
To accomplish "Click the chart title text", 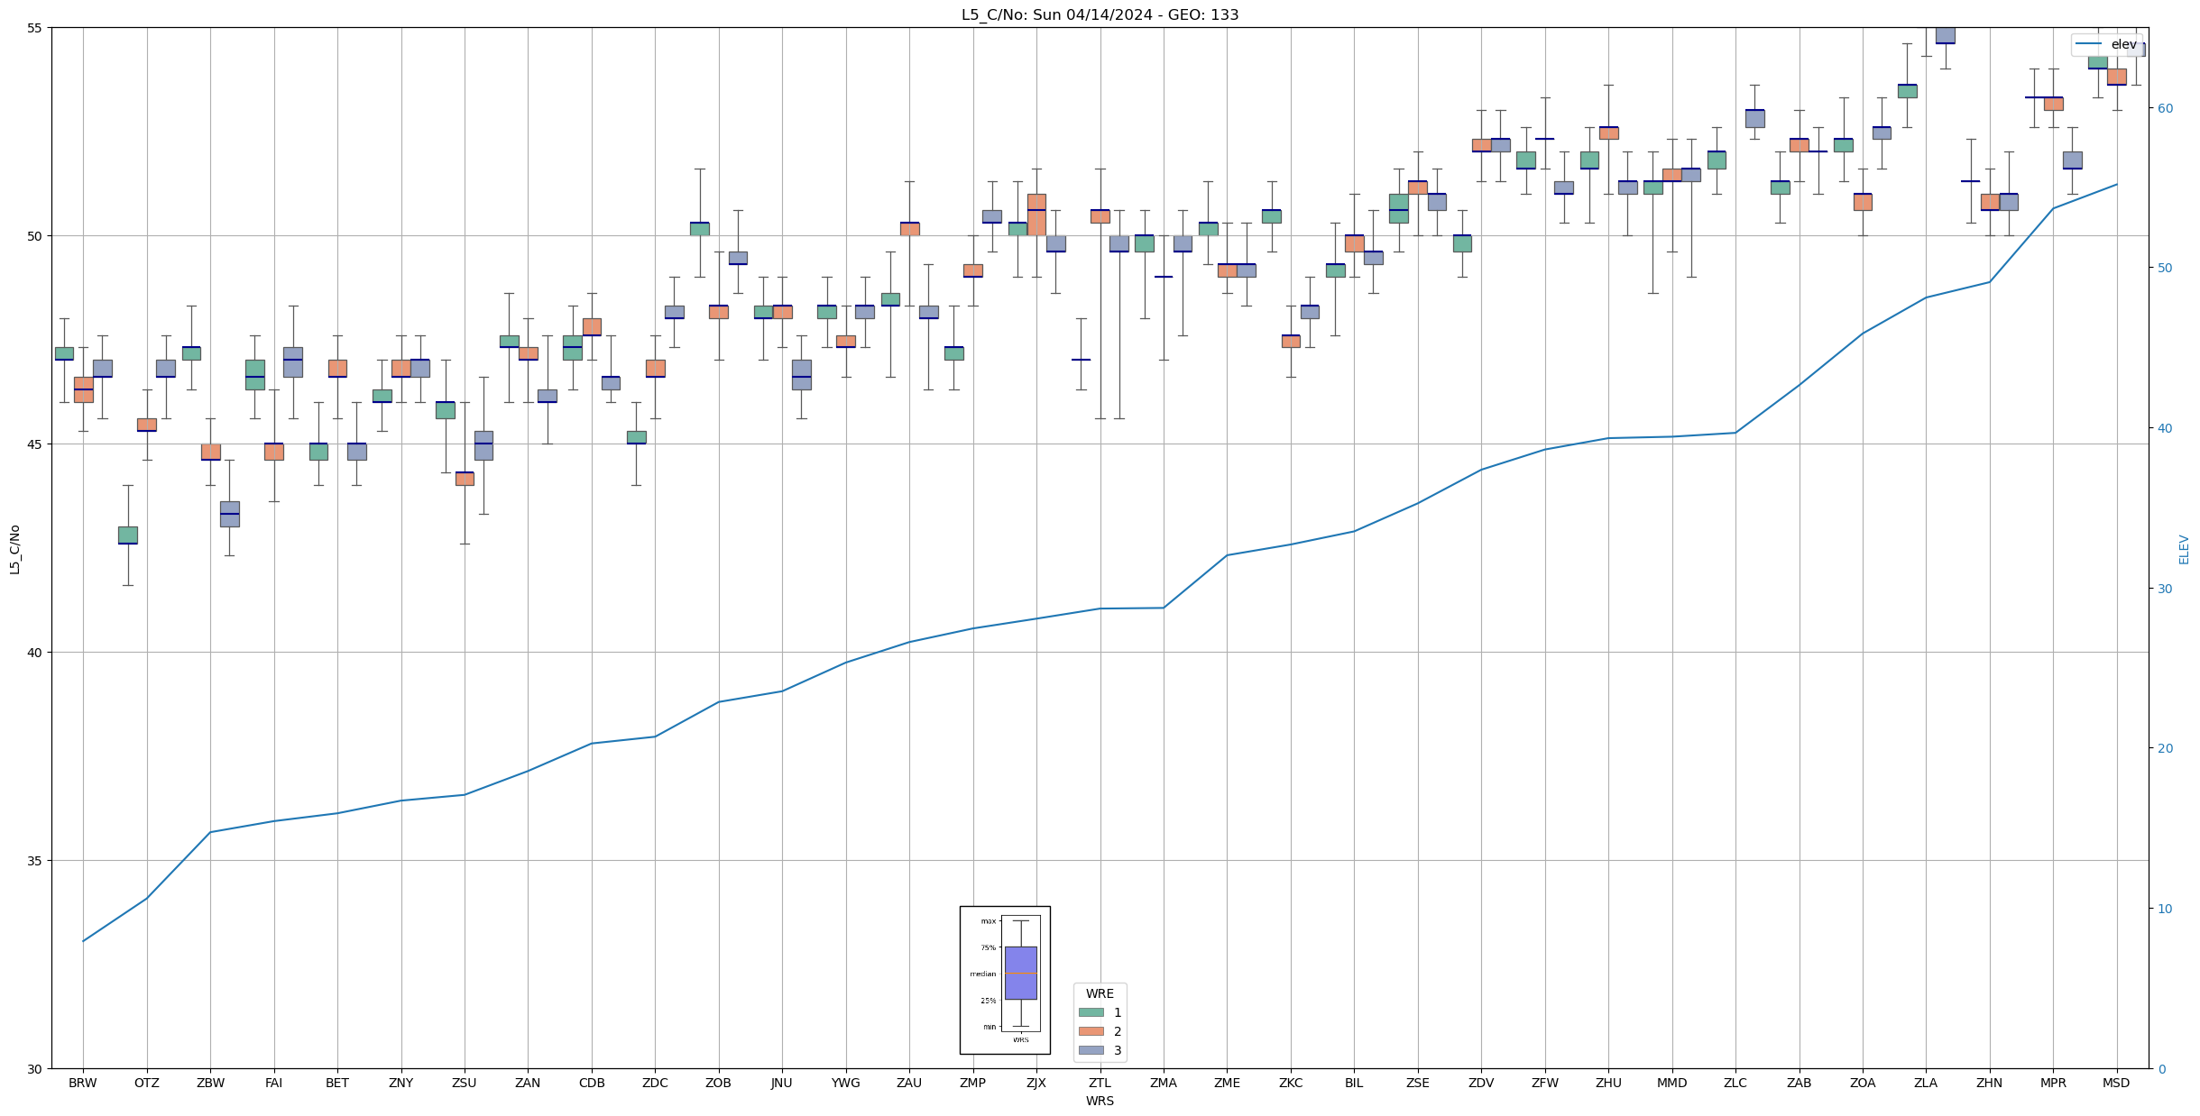I will tap(1100, 14).
